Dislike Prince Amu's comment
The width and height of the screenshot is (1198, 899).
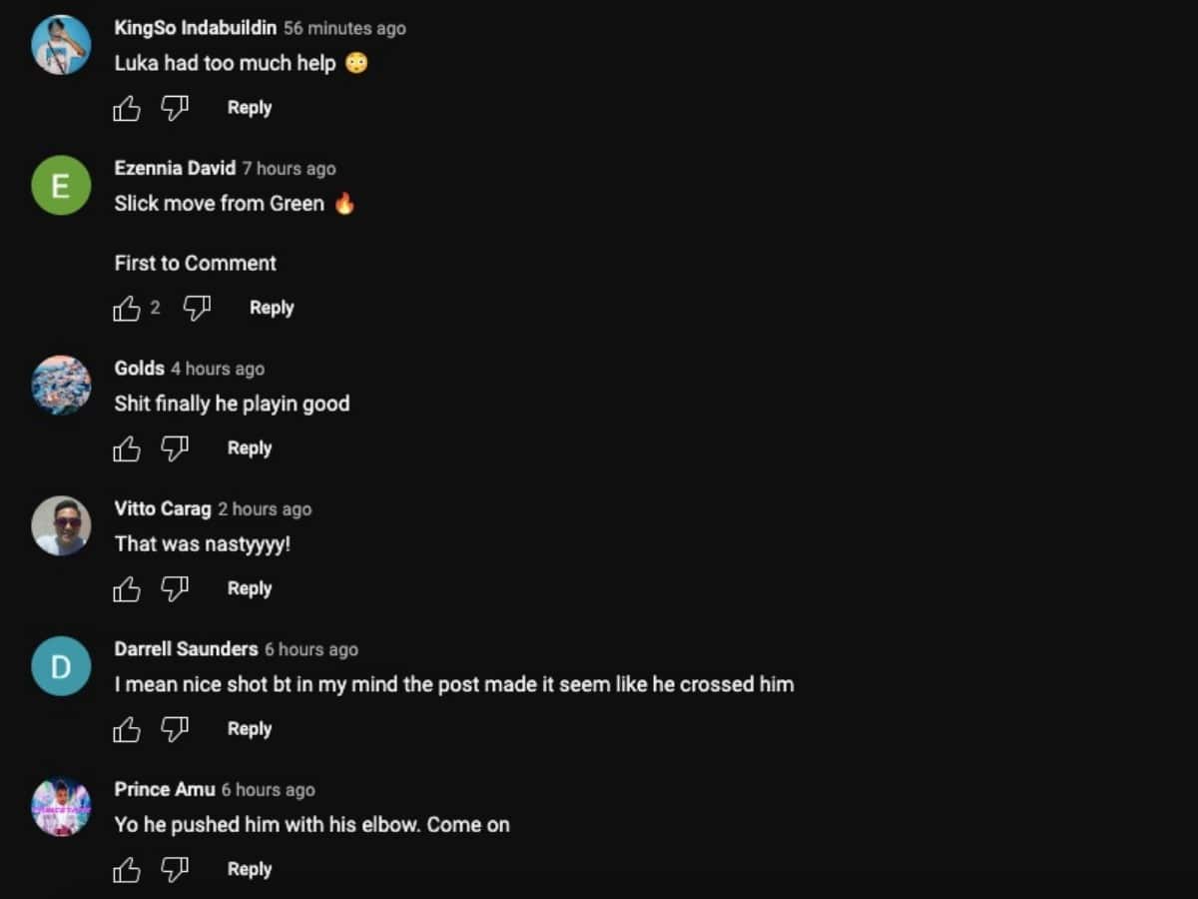(x=175, y=870)
